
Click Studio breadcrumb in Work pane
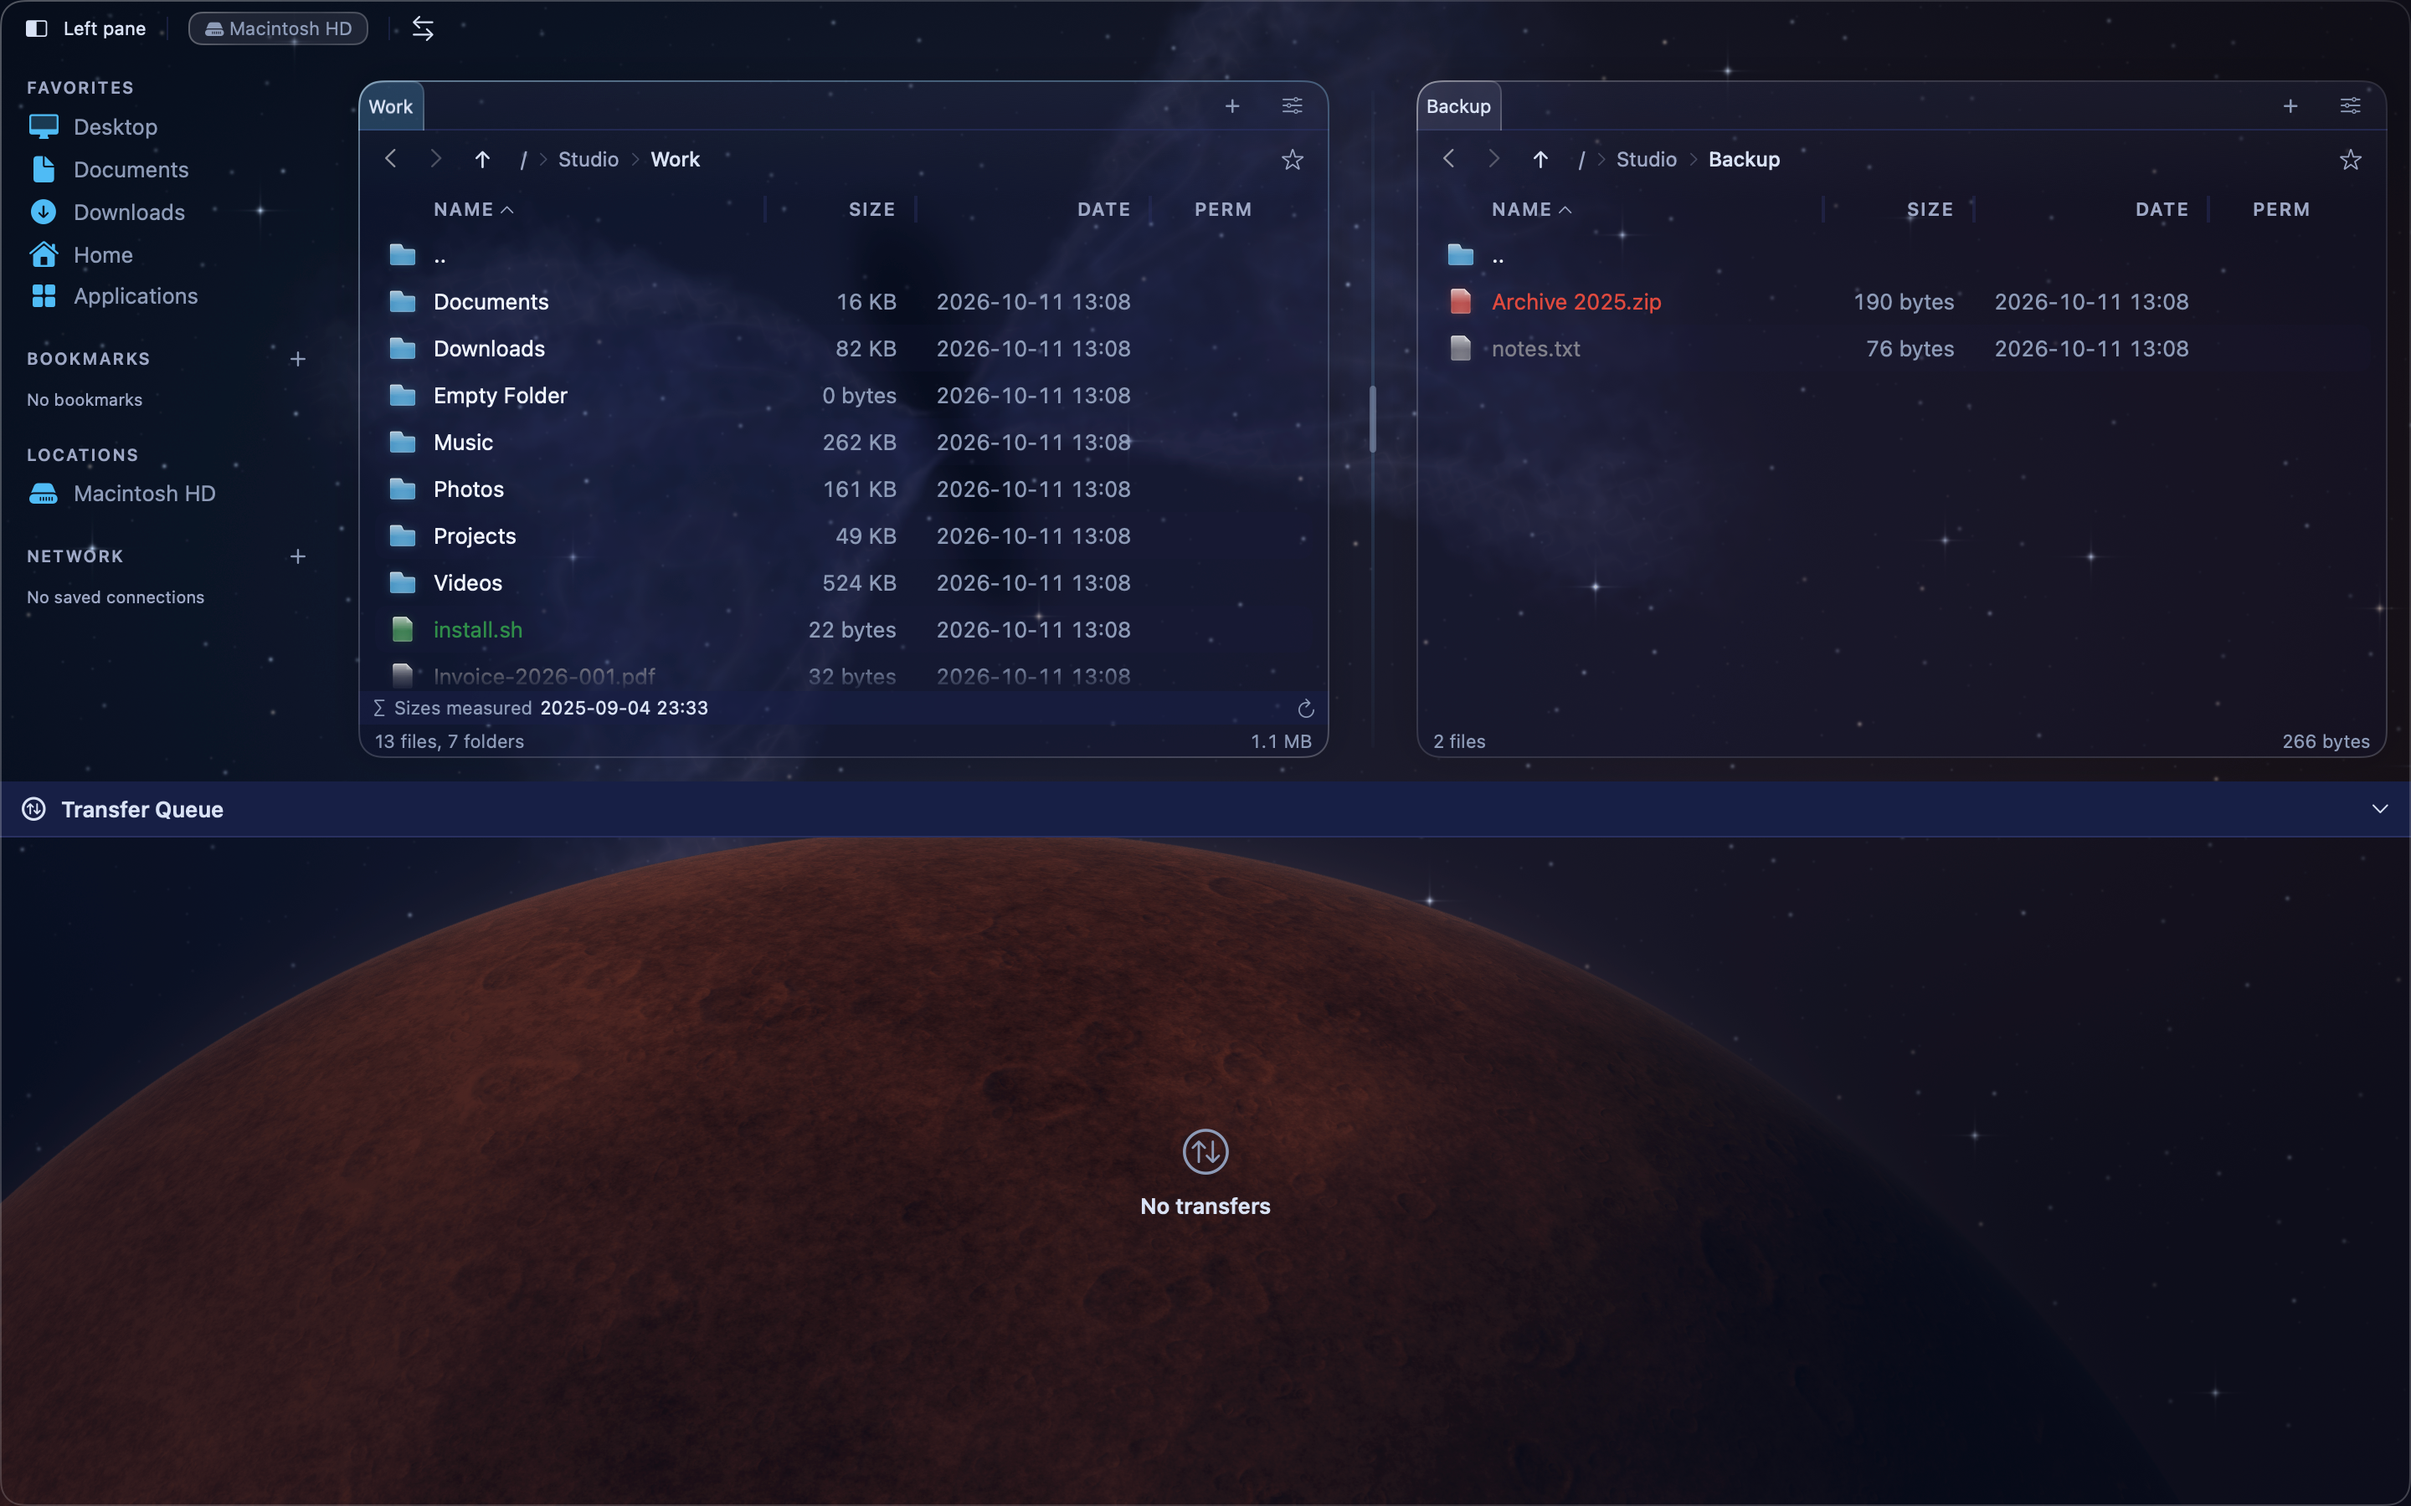588,159
